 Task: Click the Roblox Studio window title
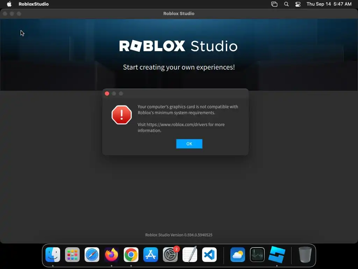[x=179, y=14]
